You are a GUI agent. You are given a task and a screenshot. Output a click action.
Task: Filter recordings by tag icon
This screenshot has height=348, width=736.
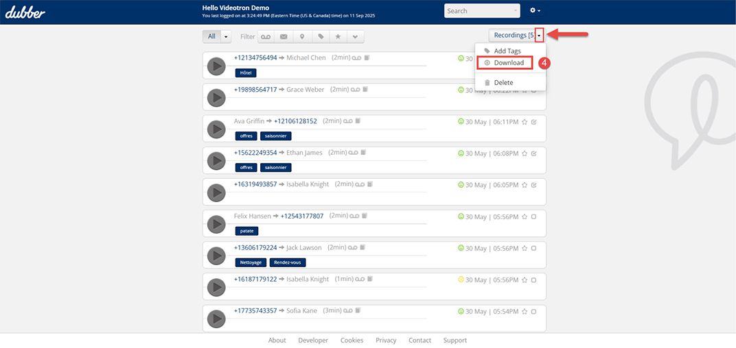pyautogui.click(x=320, y=36)
